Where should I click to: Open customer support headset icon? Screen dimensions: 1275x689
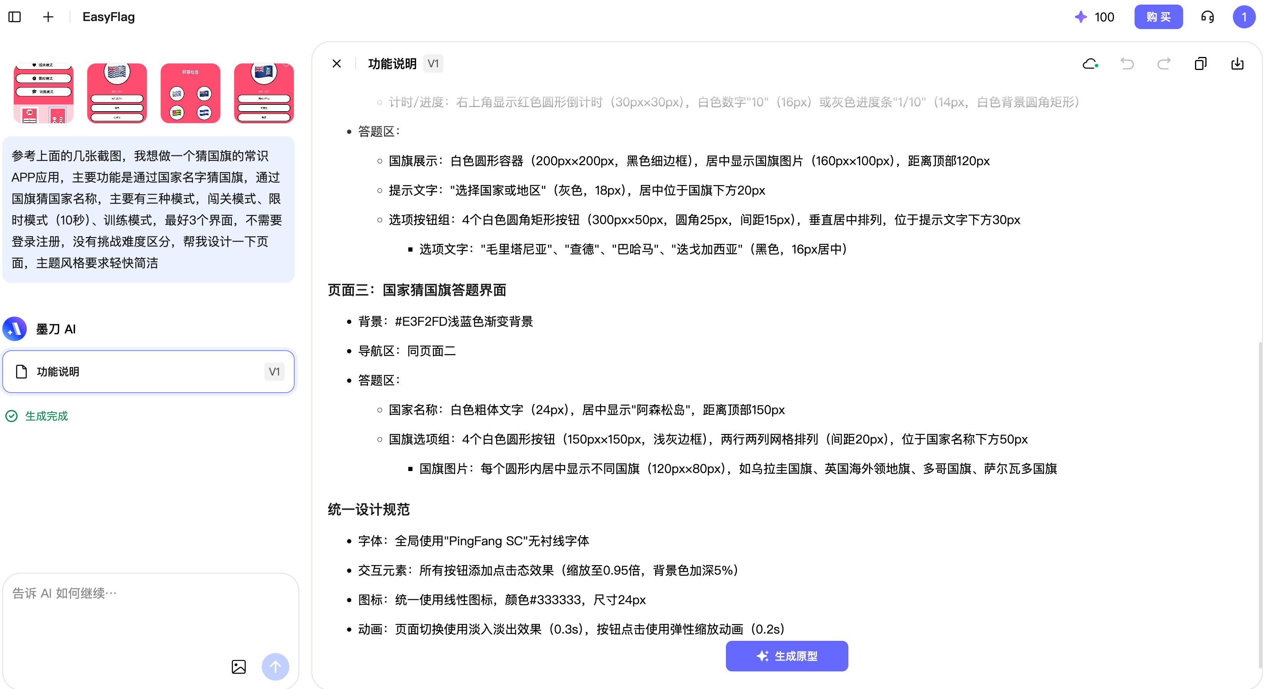1207,17
